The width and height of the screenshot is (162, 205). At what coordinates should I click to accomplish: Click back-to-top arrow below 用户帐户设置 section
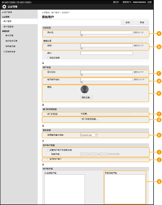point(43,164)
